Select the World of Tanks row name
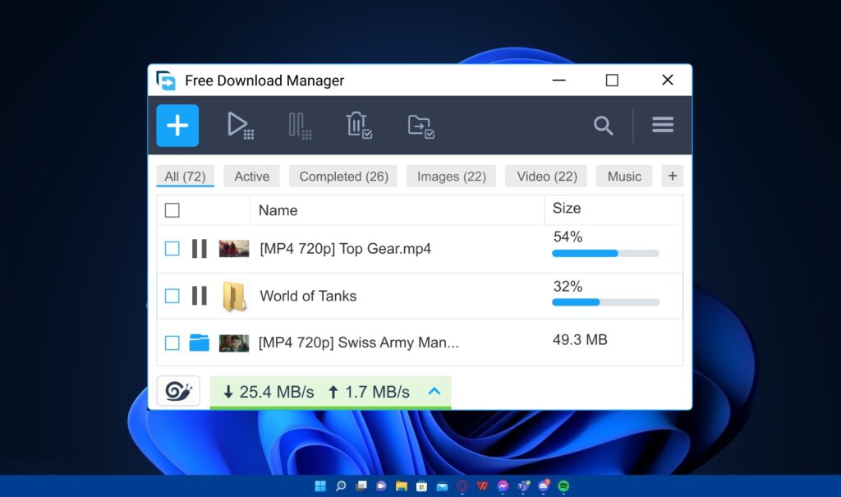The height and width of the screenshot is (497, 841). tap(308, 296)
